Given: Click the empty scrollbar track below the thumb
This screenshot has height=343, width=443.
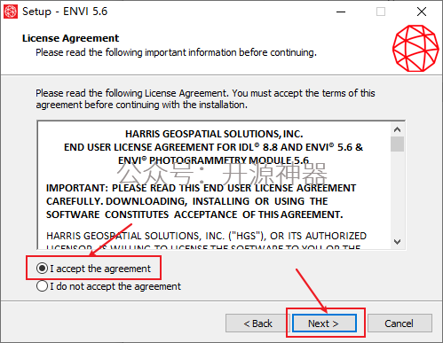Looking at the screenshot, I should (x=397, y=193).
